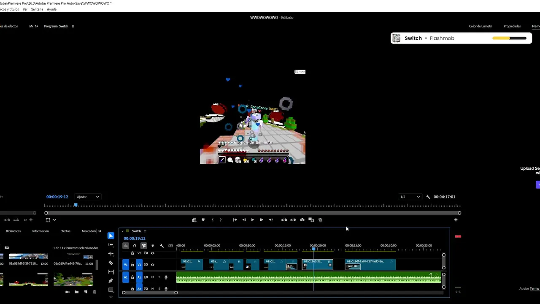Select the Rectangle tool
The height and width of the screenshot is (304, 540).
click(111, 290)
